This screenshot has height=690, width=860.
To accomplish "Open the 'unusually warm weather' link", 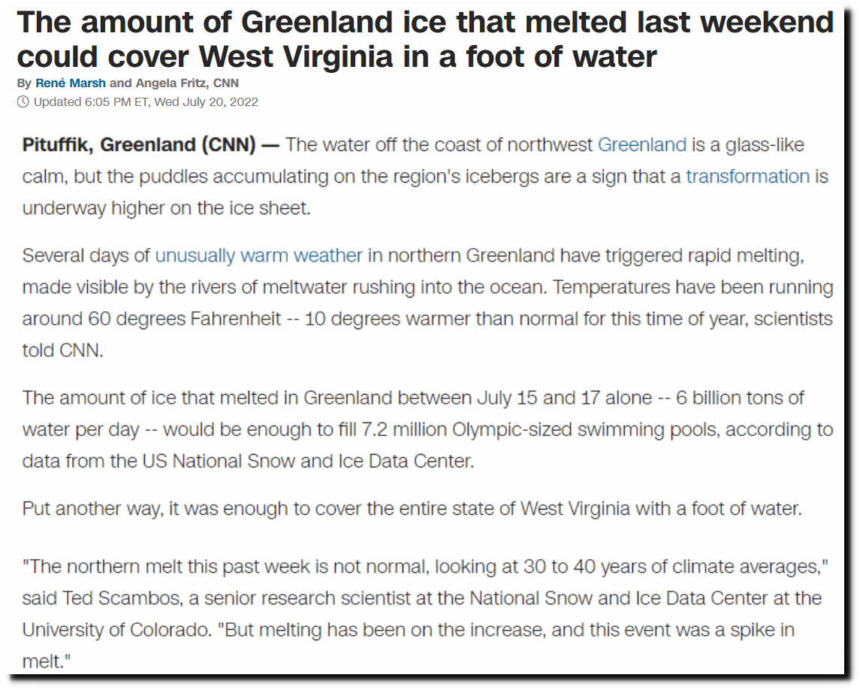I will click(x=259, y=256).
